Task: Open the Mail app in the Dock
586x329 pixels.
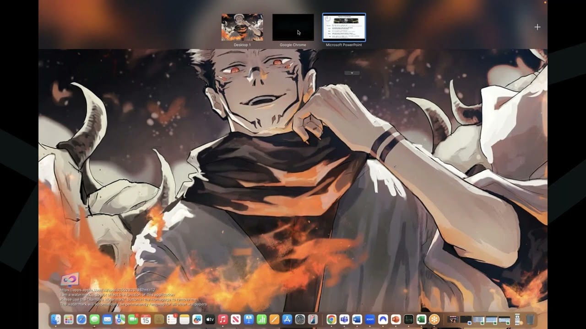Action: click(x=107, y=319)
